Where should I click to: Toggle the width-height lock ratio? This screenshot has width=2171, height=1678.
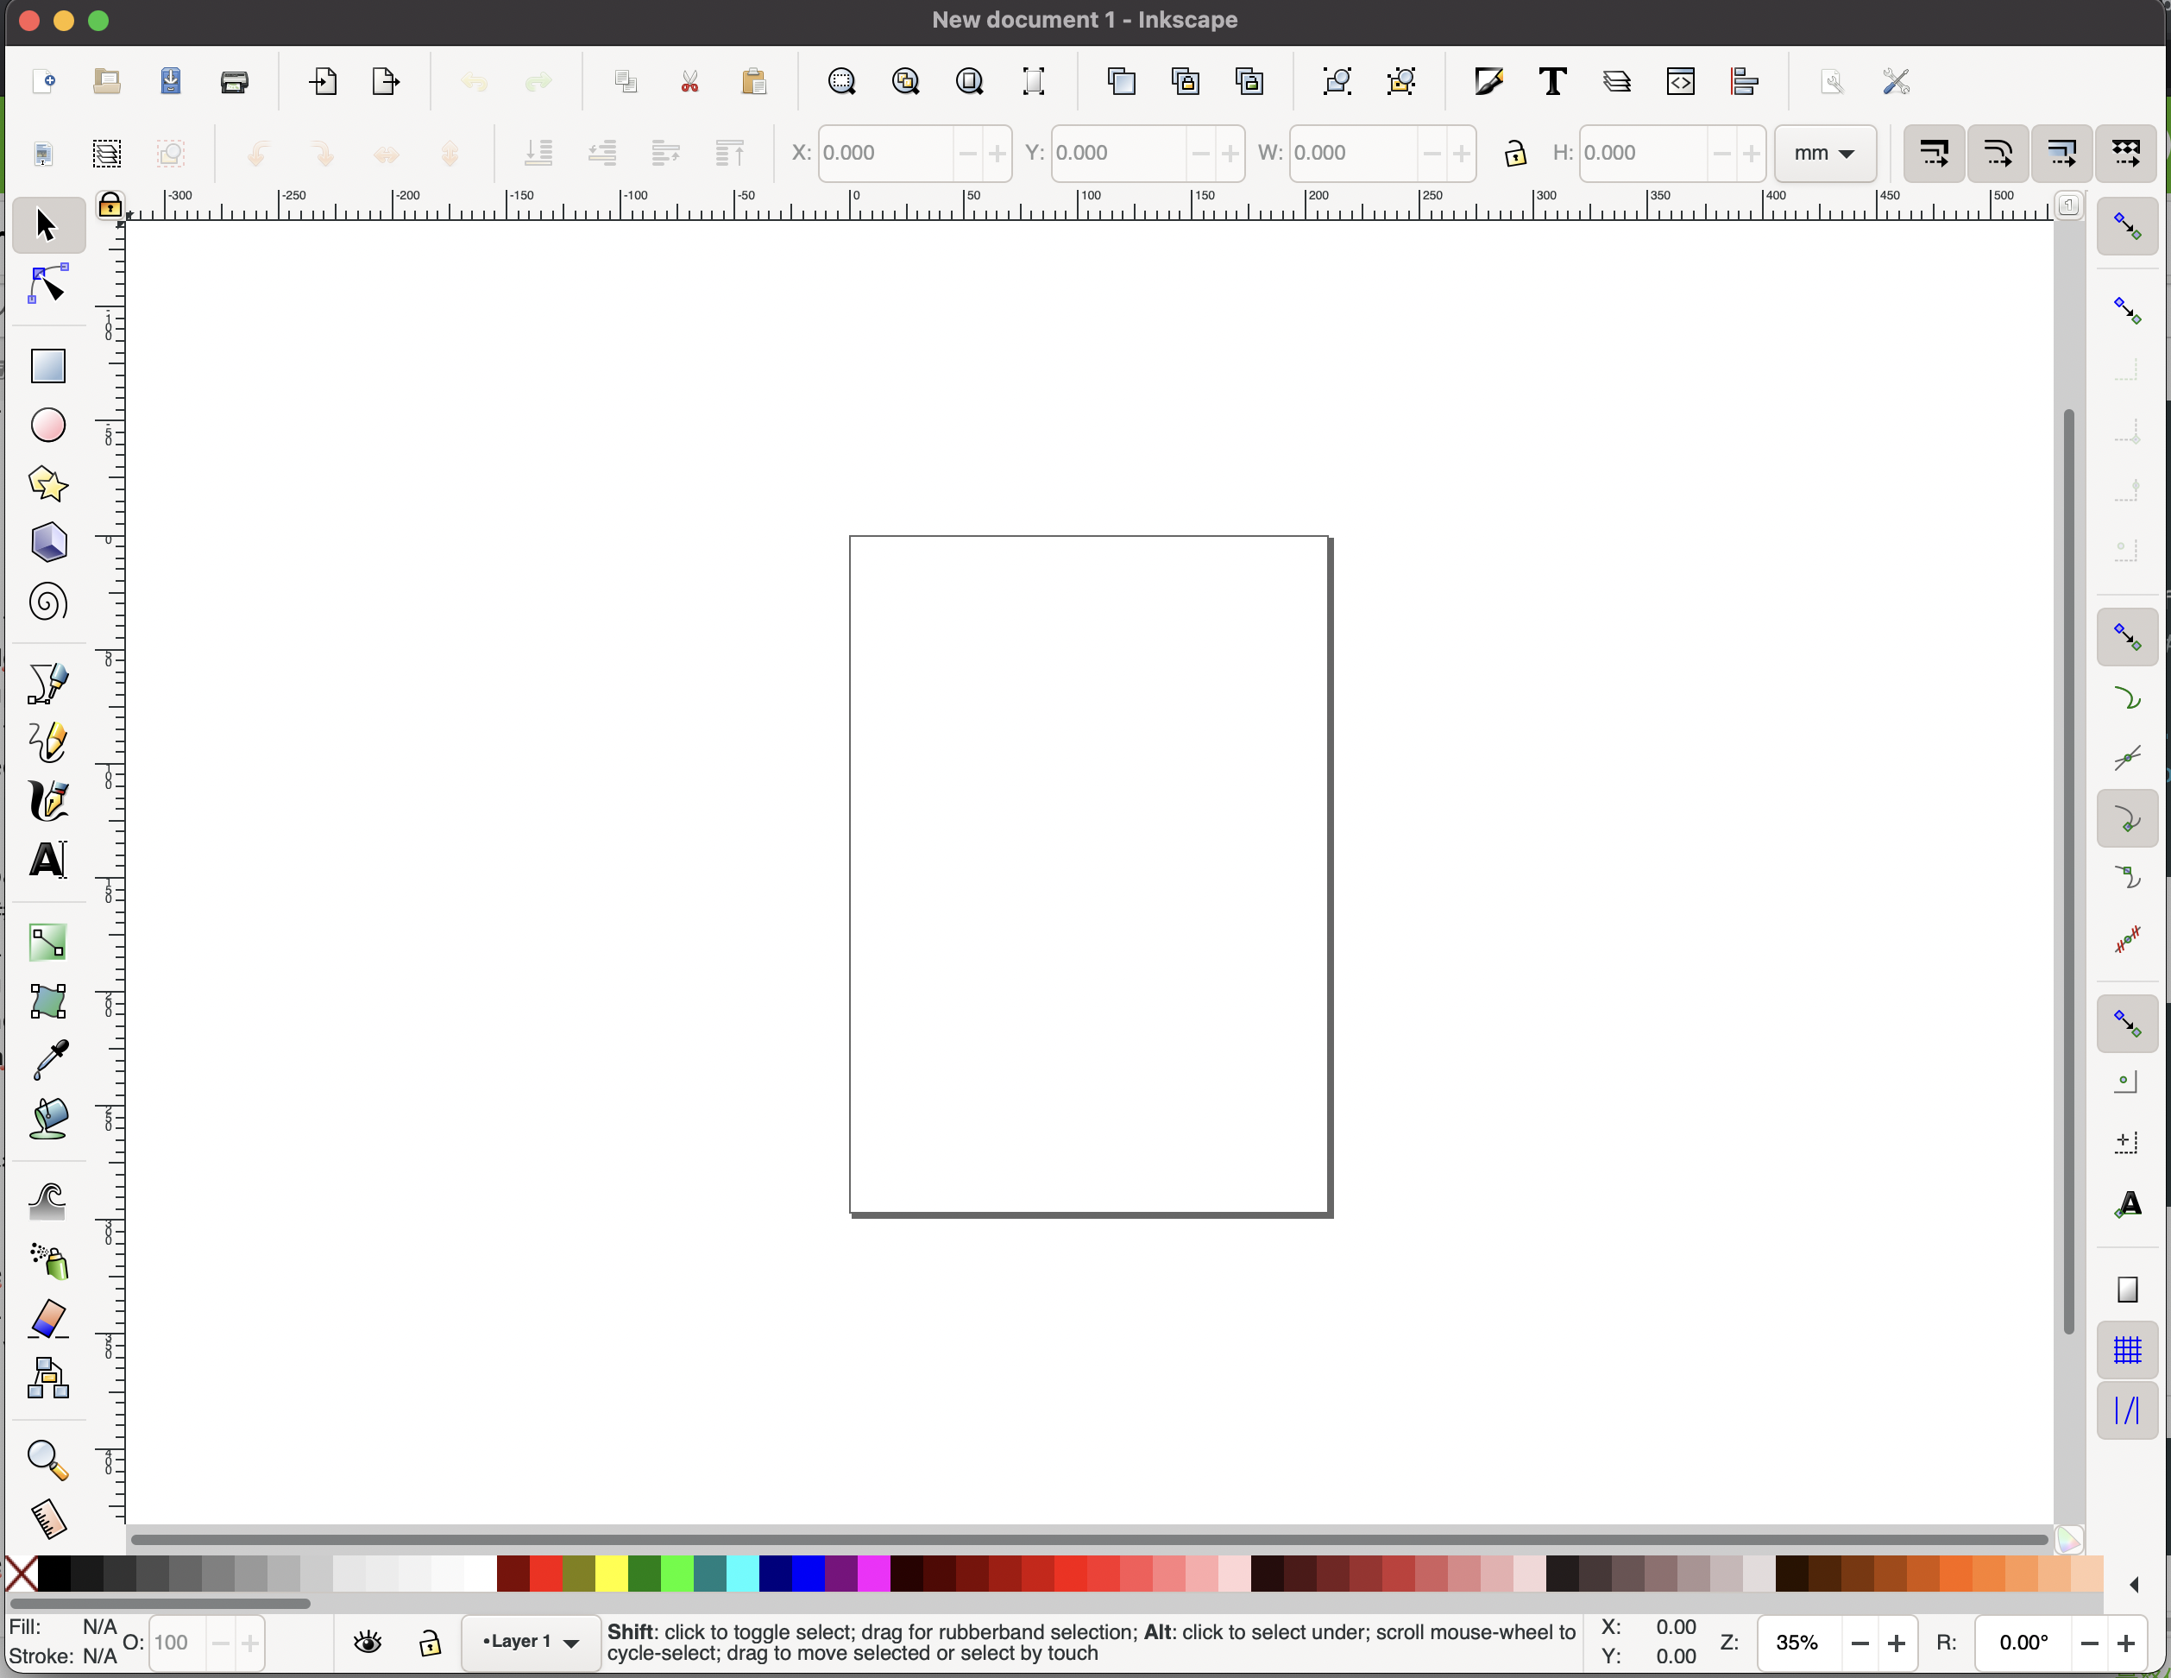[x=1515, y=153]
